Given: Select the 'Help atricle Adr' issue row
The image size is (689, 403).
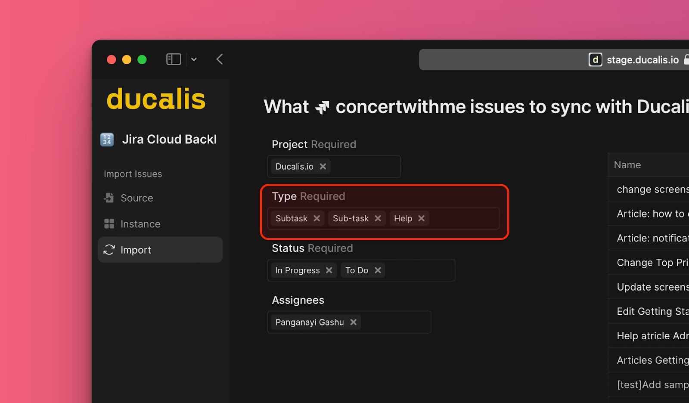Looking at the screenshot, I should coord(649,336).
